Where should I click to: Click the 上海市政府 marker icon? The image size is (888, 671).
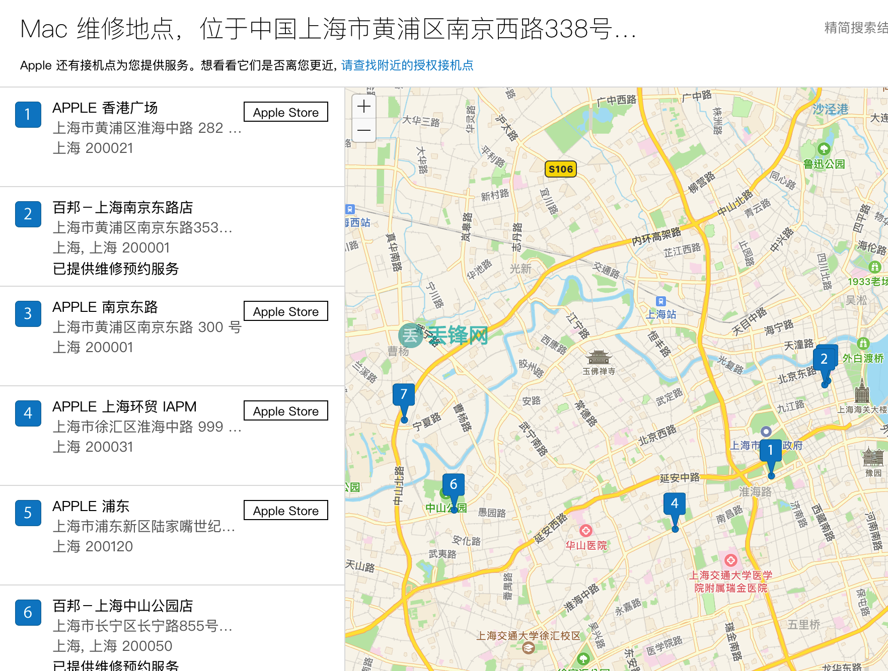tap(766, 431)
